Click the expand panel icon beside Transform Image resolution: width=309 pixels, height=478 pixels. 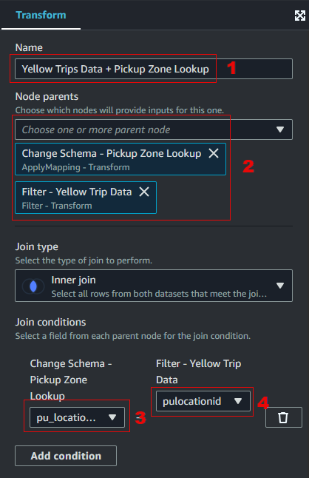300,16
